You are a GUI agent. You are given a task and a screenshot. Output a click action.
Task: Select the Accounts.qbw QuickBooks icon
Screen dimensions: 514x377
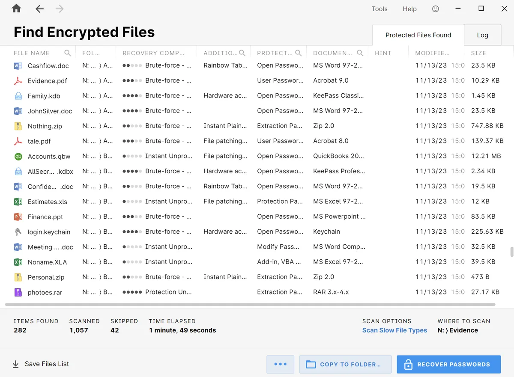(x=18, y=156)
